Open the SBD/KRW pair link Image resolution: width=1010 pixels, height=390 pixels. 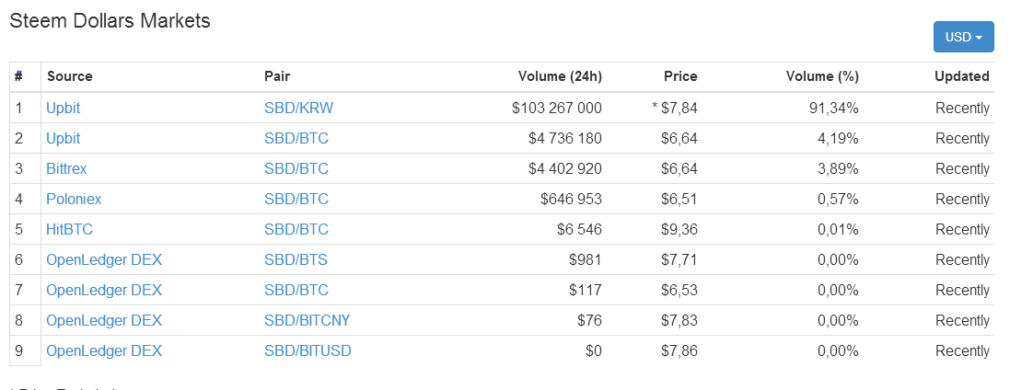298,108
